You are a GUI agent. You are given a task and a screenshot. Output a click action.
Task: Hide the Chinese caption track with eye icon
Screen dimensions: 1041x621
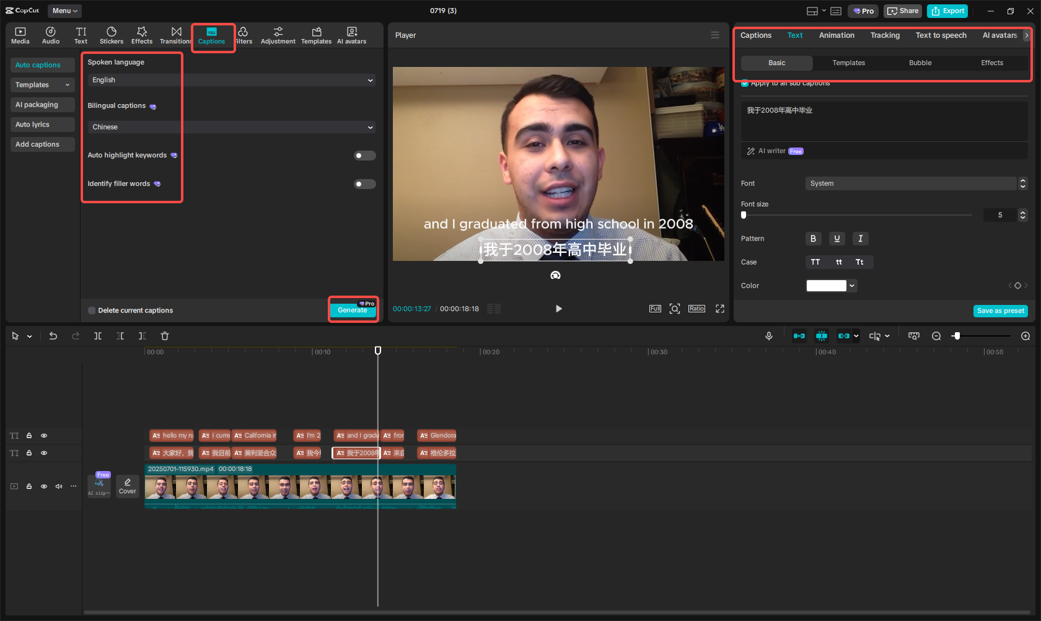[x=44, y=453]
